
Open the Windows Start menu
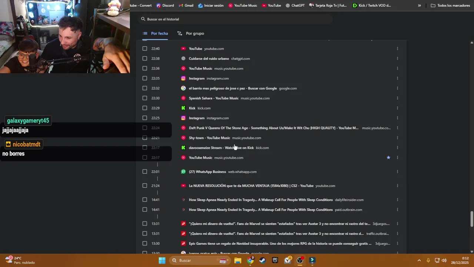[162, 260]
